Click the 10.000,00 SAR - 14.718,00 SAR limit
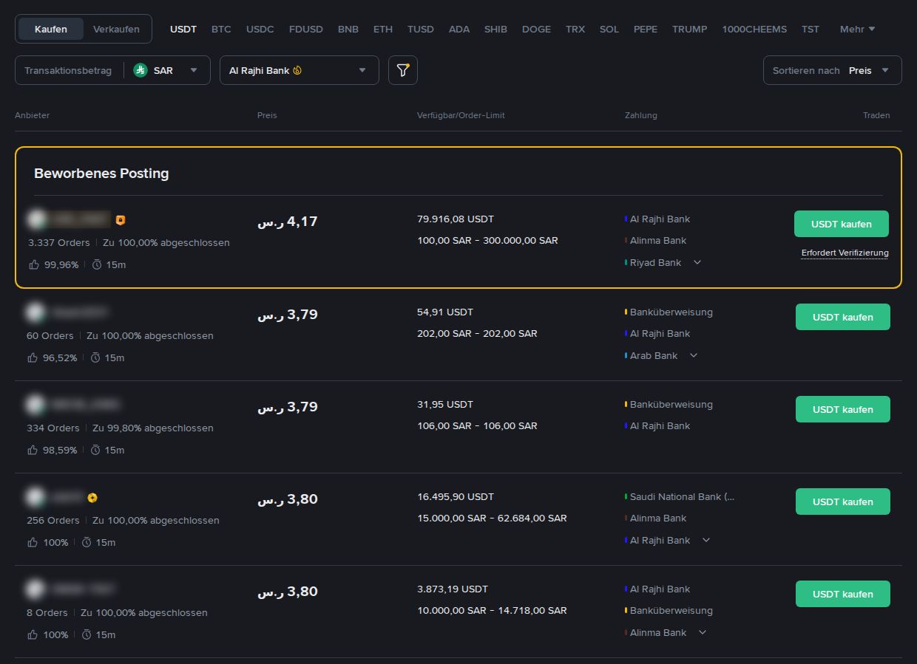The width and height of the screenshot is (917, 664). [x=492, y=610]
